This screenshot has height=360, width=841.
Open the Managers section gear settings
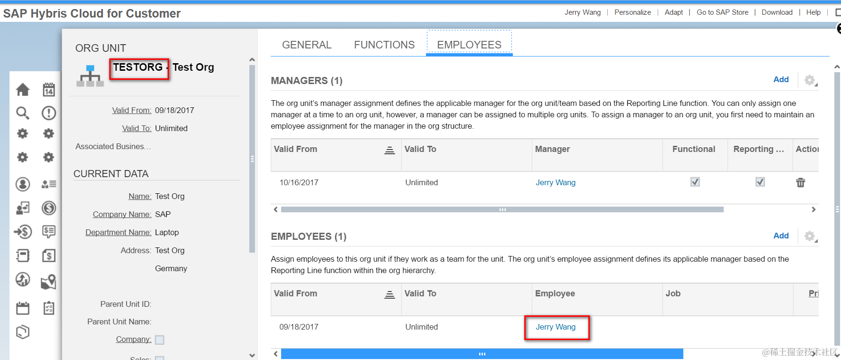point(810,80)
